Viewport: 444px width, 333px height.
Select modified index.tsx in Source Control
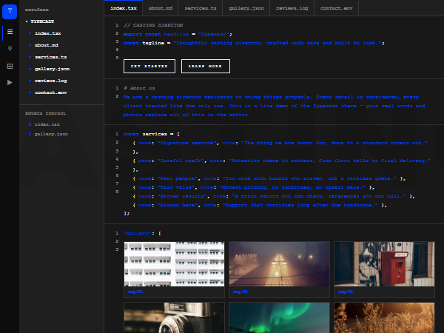coord(44,124)
